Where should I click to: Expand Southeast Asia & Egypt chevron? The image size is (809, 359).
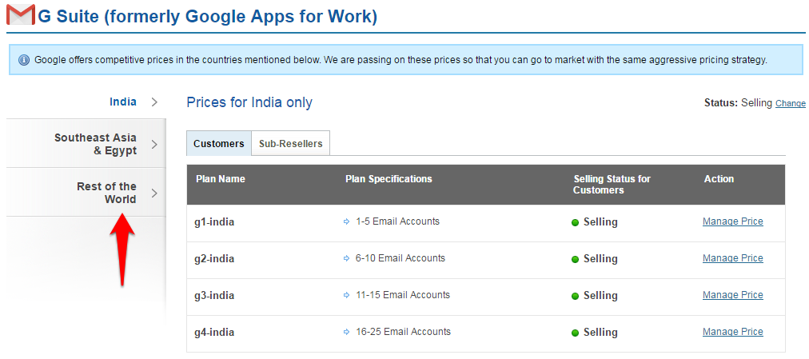click(154, 144)
